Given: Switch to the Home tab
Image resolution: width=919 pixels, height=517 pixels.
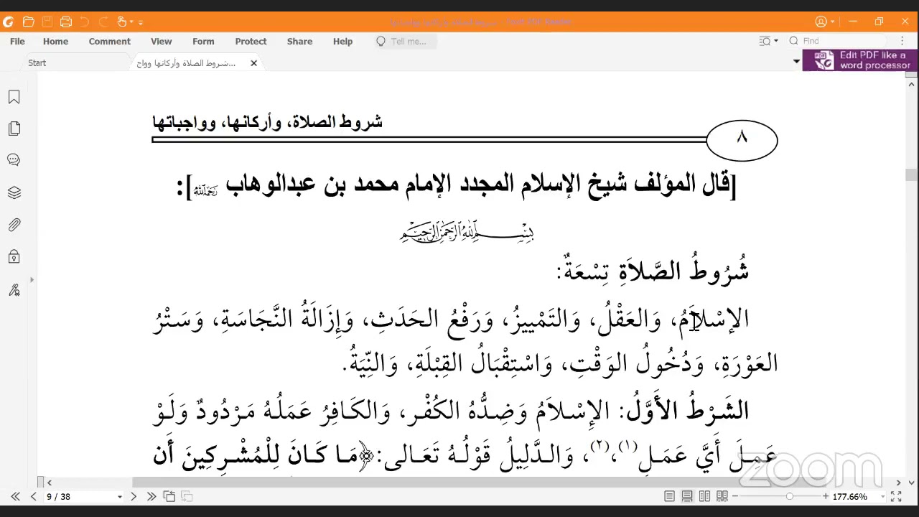Looking at the screenshot, I should pyautogui.click(x=55, y=42).
